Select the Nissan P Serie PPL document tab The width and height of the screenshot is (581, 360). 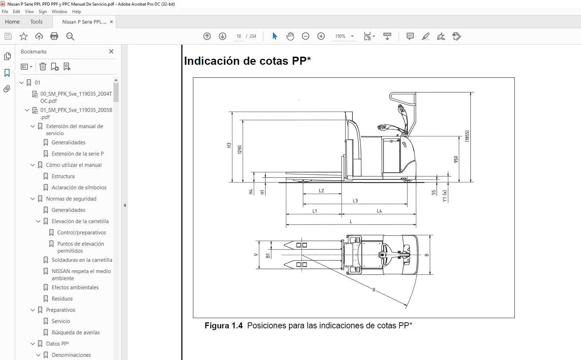click(x=84, y=22)
